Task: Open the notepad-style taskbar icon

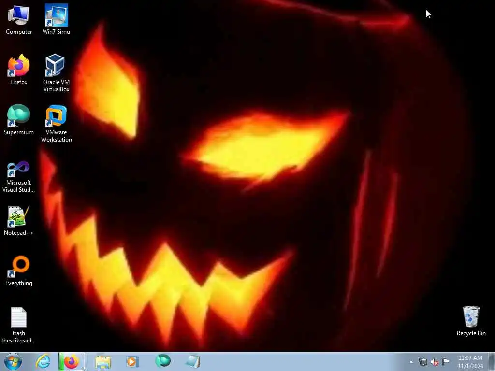Action: (192, 361)
